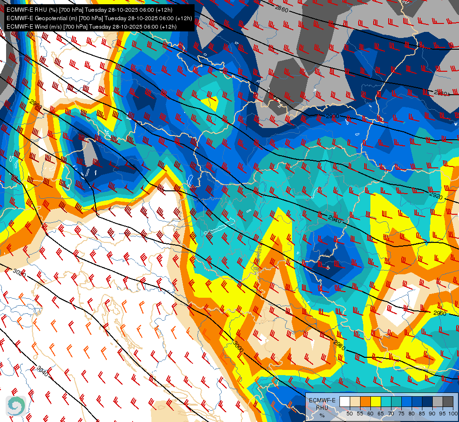
Task: Pick the light gray 90-95 legend swatch
Action: coord(437,401)
